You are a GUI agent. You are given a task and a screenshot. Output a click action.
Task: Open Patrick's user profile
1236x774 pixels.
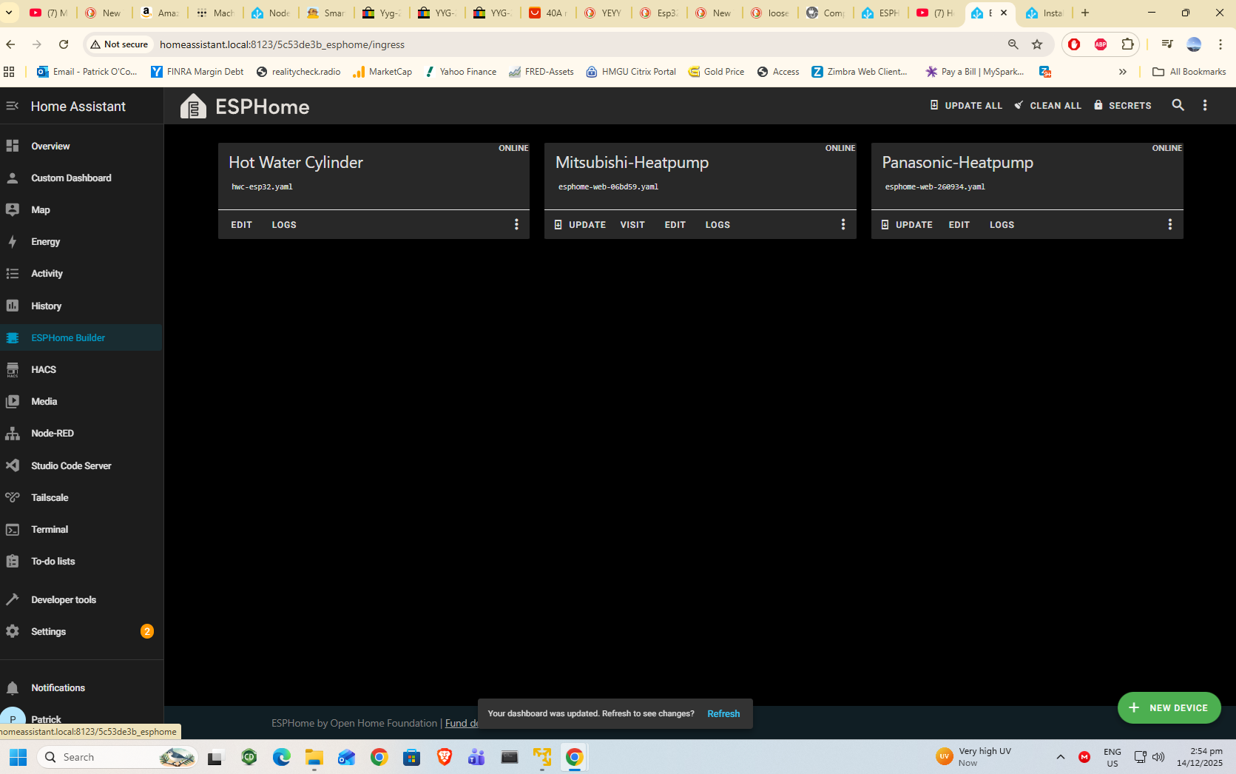pos(81,719)
